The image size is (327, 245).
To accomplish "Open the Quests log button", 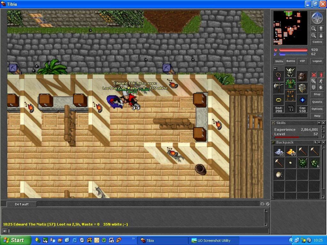I will click(317, 102).
